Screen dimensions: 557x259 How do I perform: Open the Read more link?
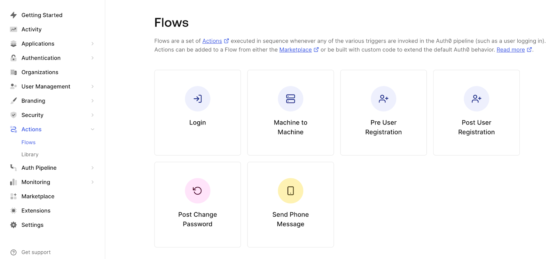(x=511, y=50)
